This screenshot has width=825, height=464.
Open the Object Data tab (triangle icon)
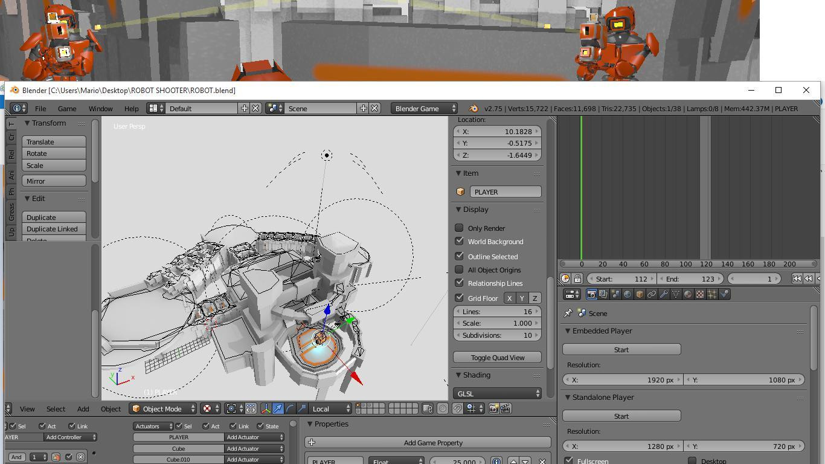(676, 294)
